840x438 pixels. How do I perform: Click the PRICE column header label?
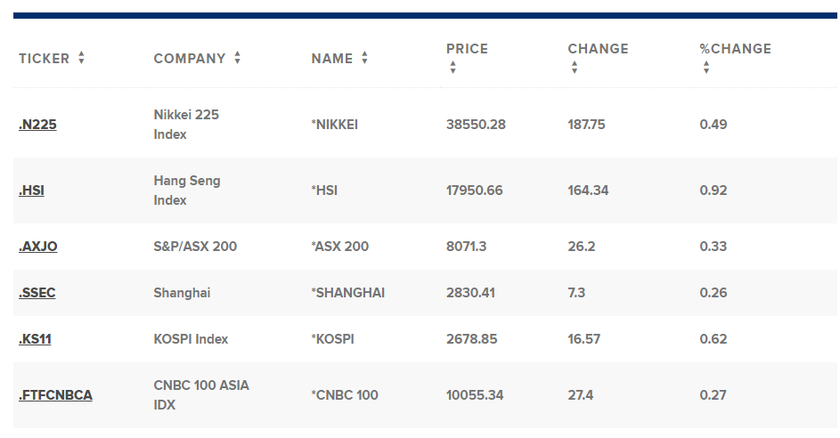(x=467, y=49)
